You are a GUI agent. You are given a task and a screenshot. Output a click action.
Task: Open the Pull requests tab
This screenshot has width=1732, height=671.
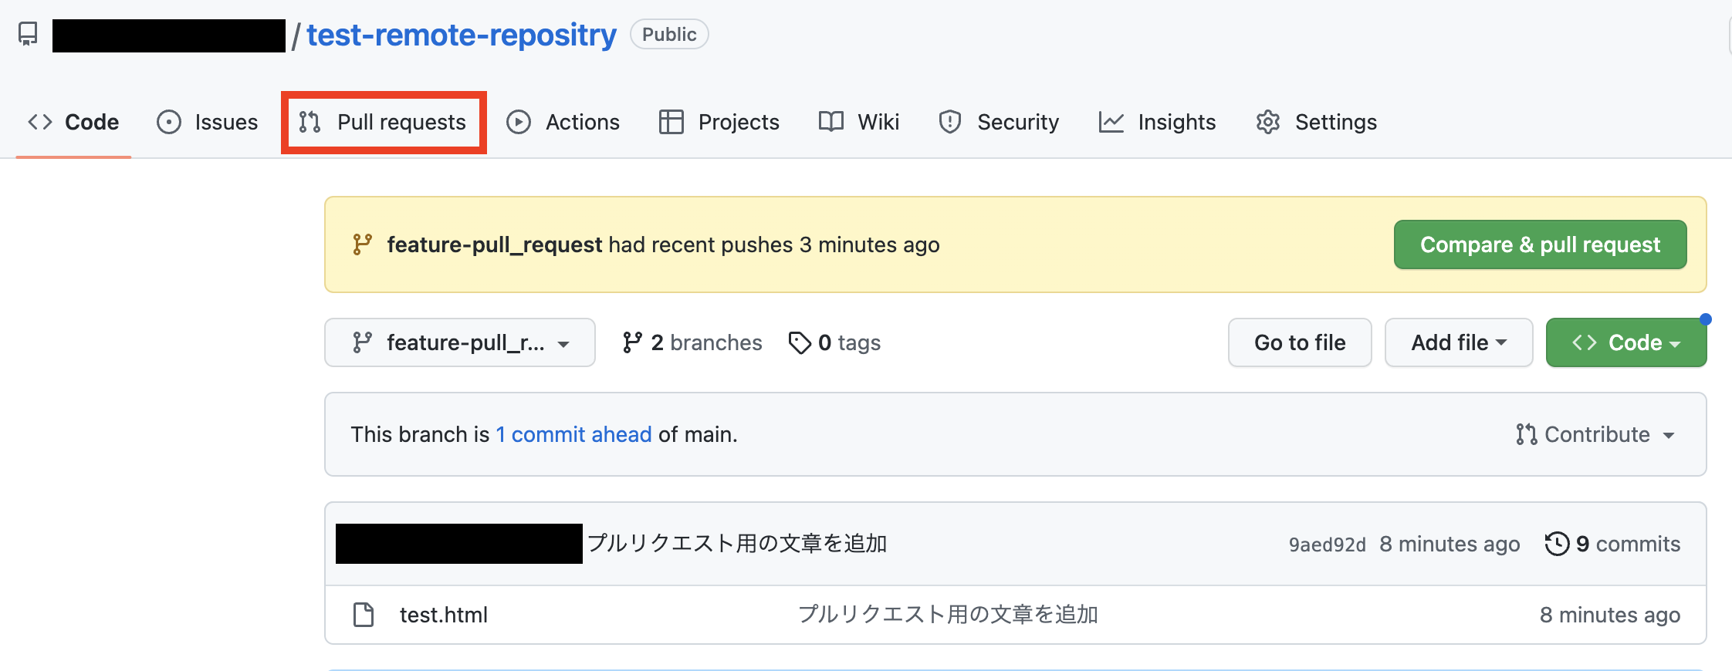pos(384,122)
